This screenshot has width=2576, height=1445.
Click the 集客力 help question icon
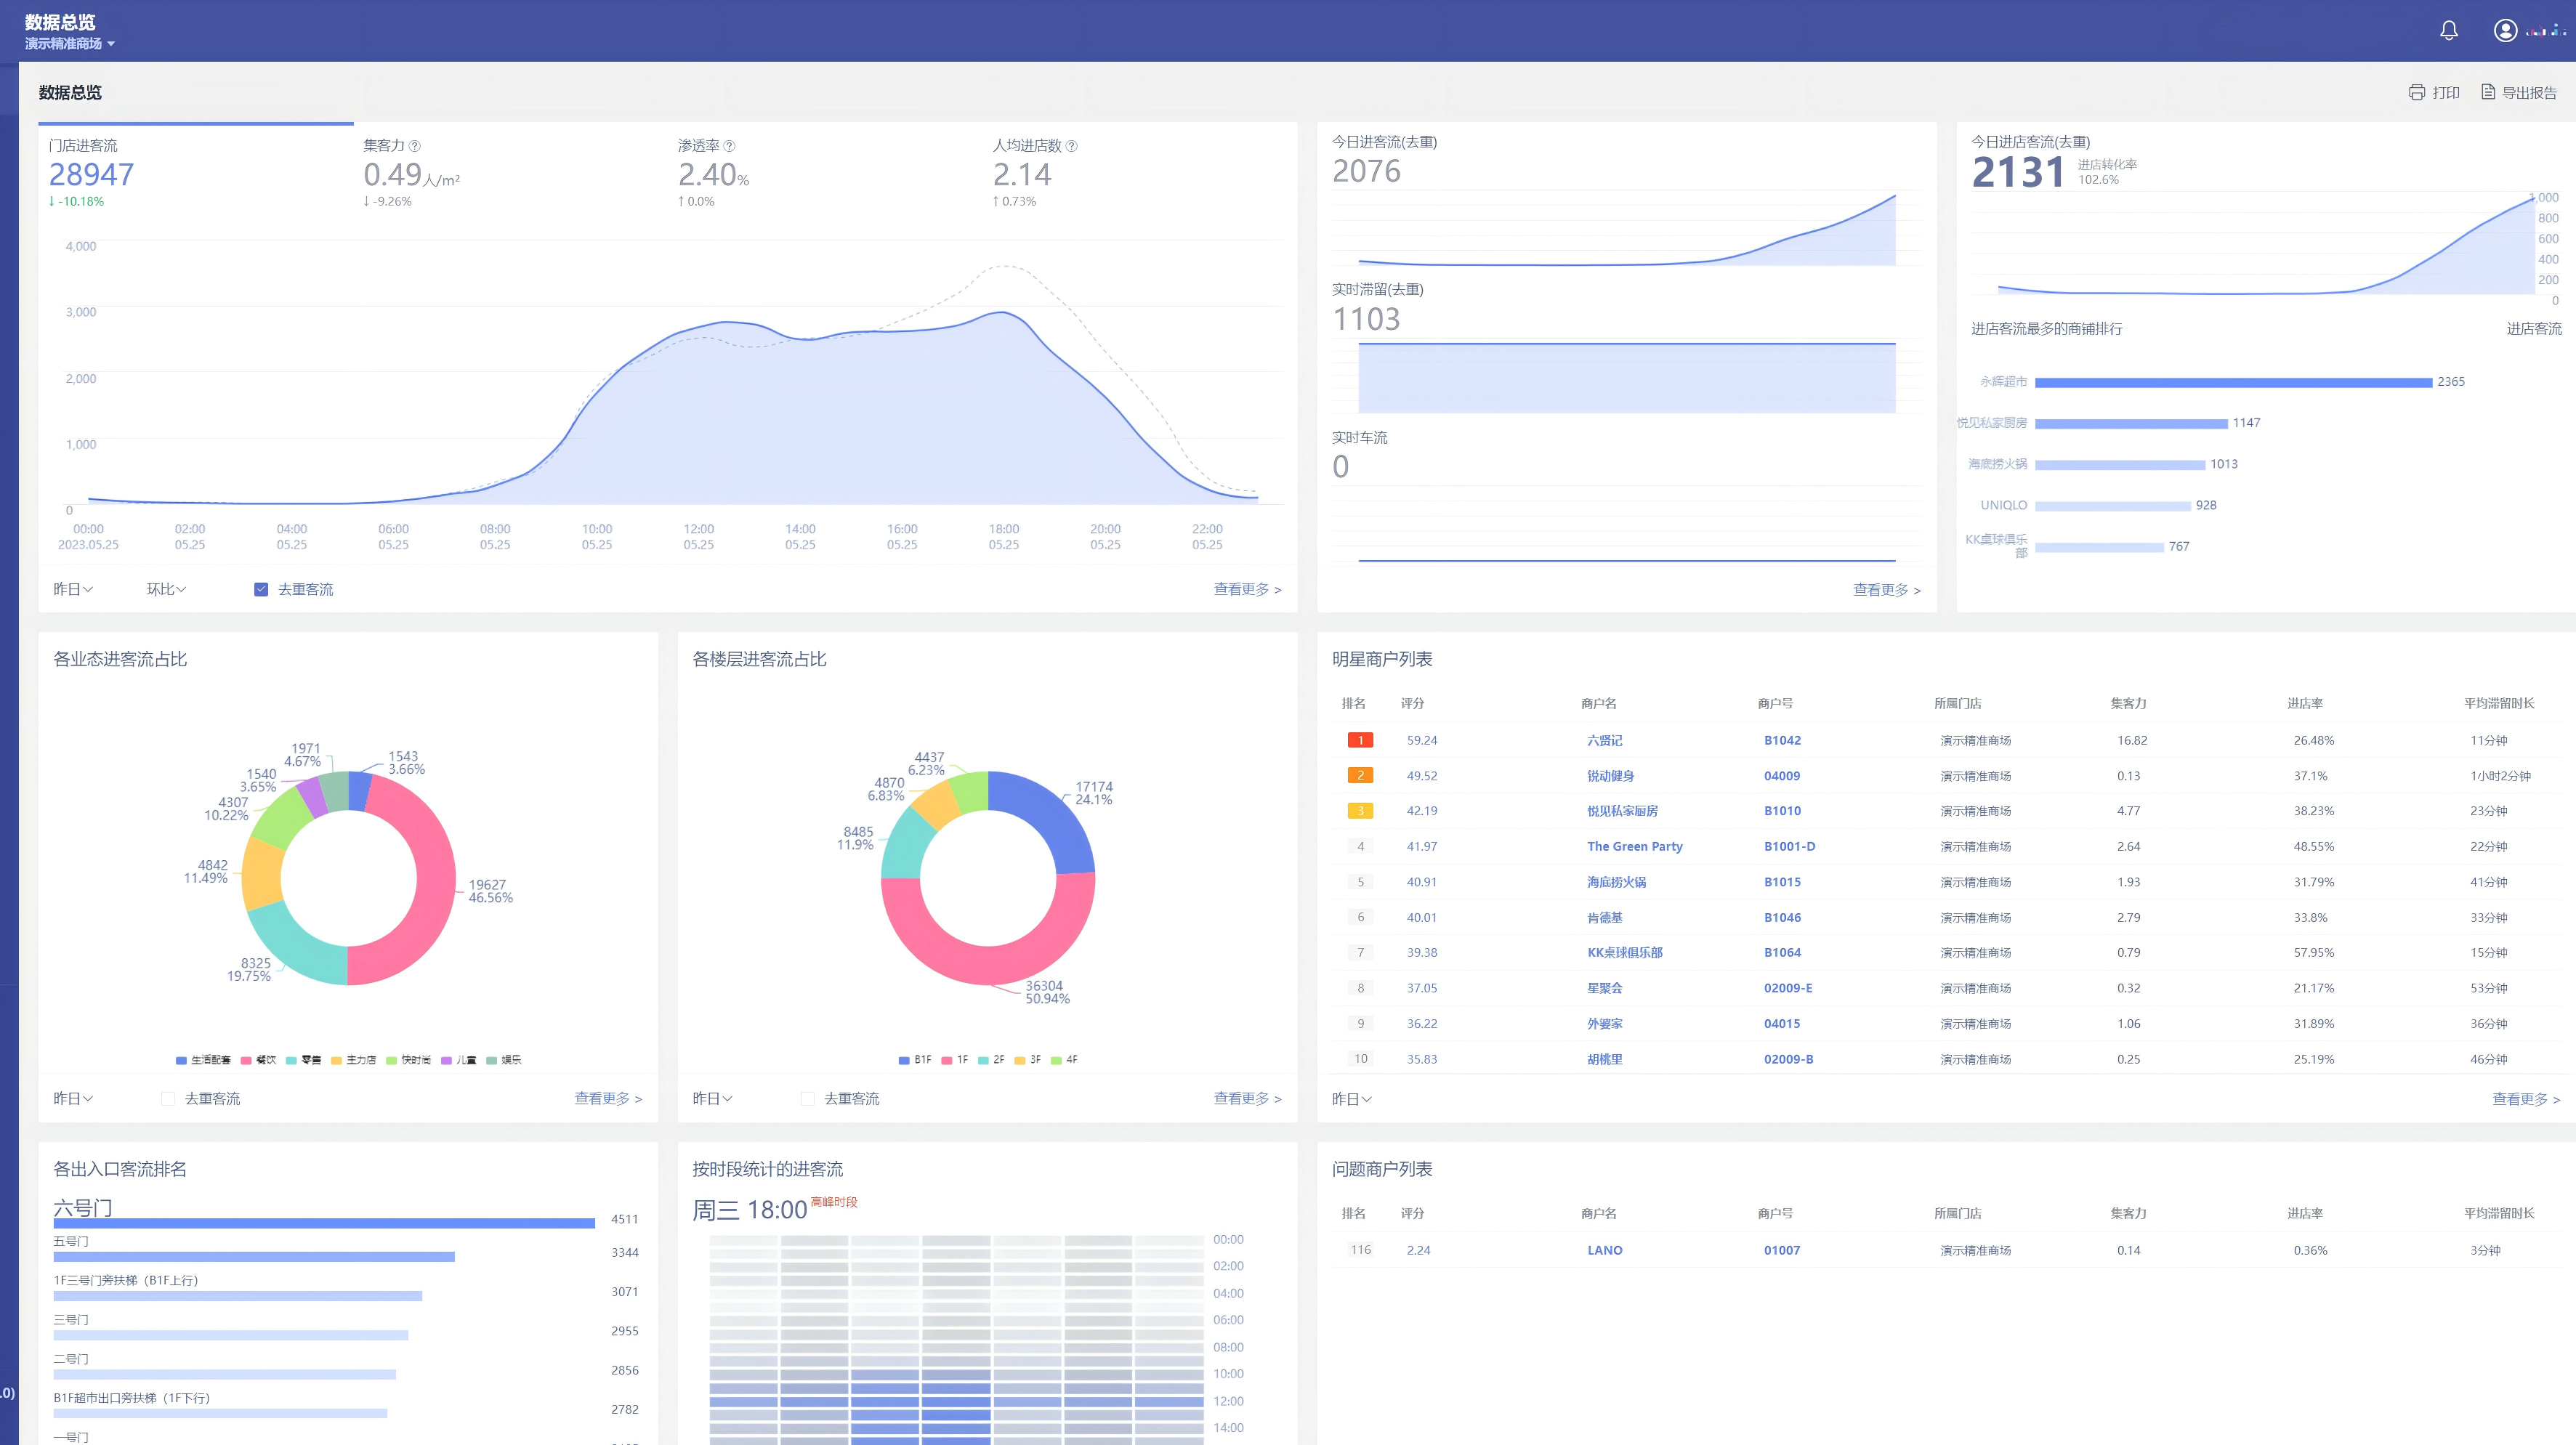[415, 146]
